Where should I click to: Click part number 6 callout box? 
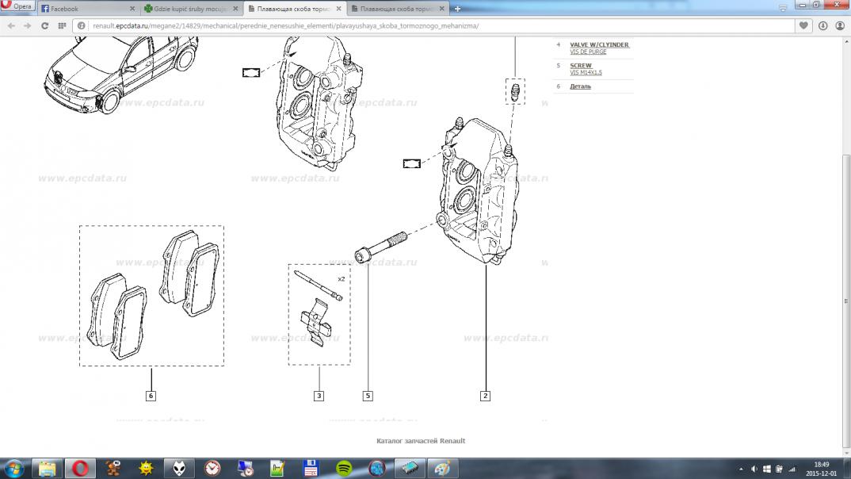click(x=151, y=396)
